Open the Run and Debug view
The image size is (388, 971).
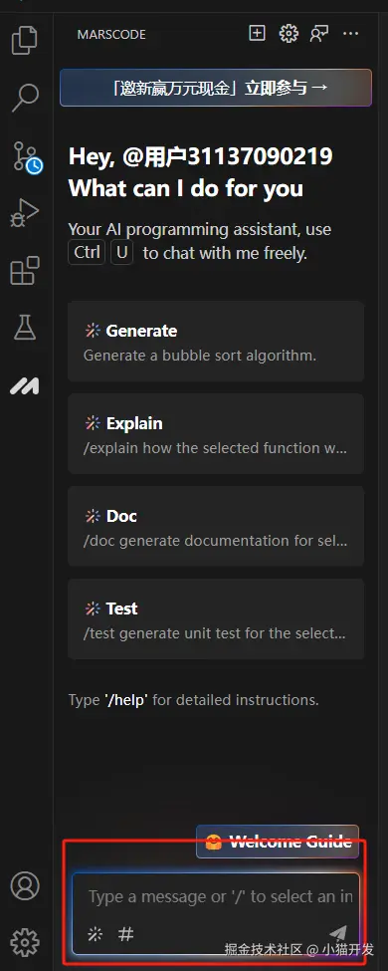pos(25,213)
